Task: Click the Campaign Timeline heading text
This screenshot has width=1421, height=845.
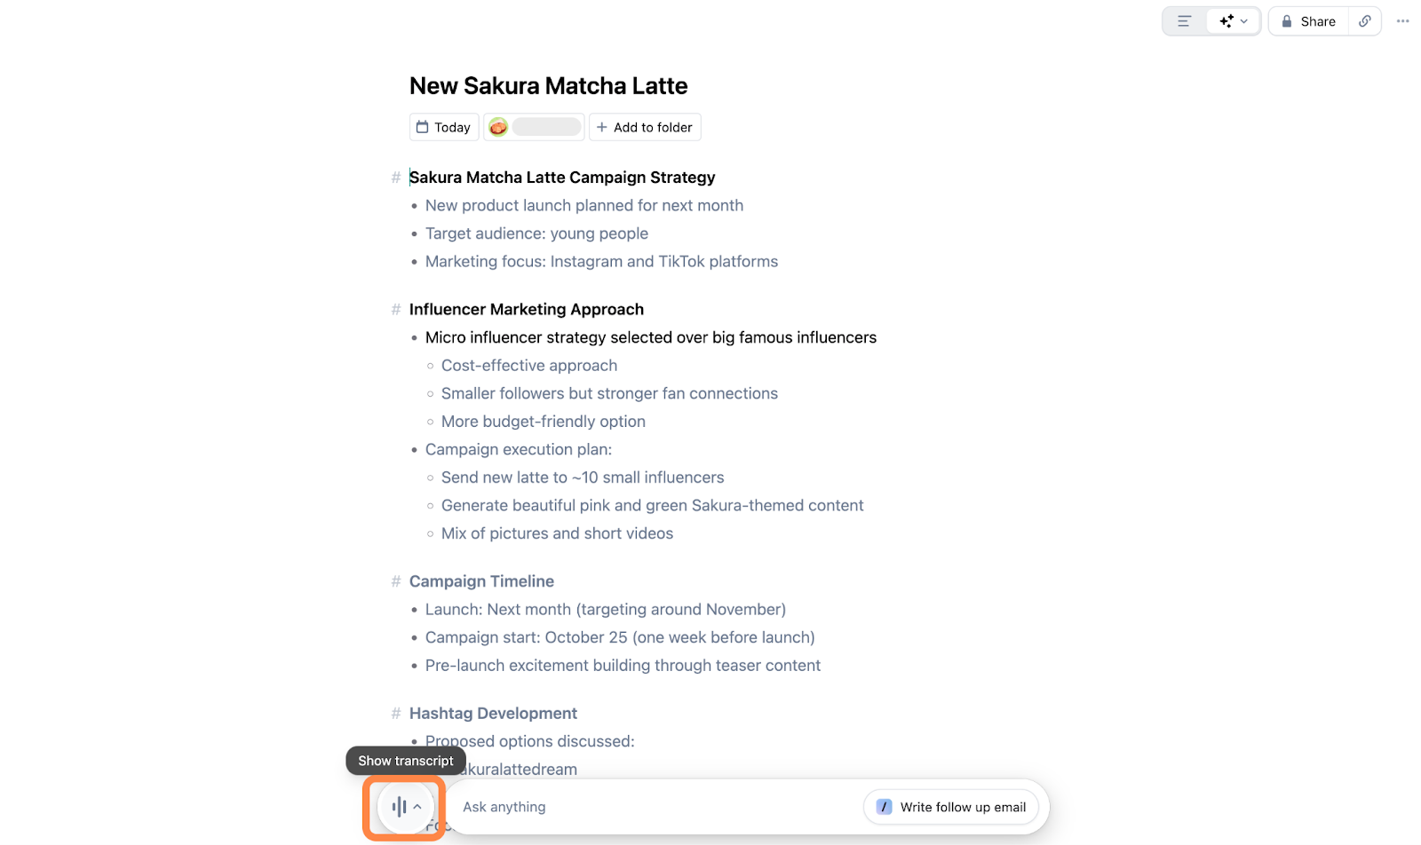Action: [481, 581]
